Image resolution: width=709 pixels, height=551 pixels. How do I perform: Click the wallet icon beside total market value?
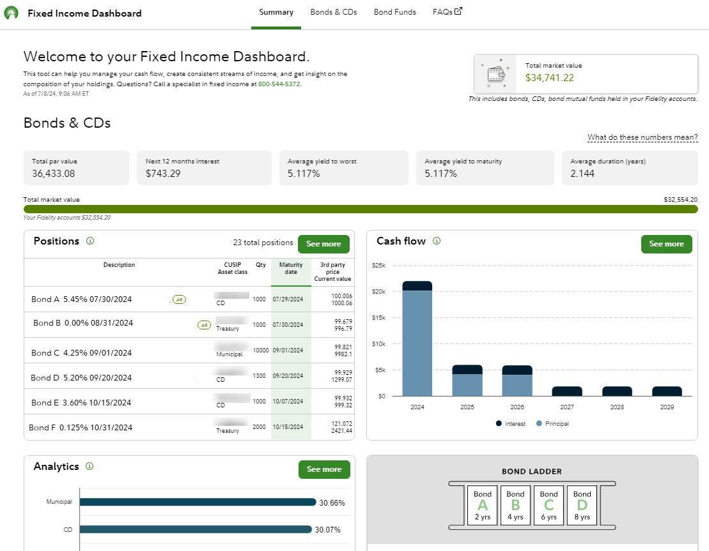point(496,73)
